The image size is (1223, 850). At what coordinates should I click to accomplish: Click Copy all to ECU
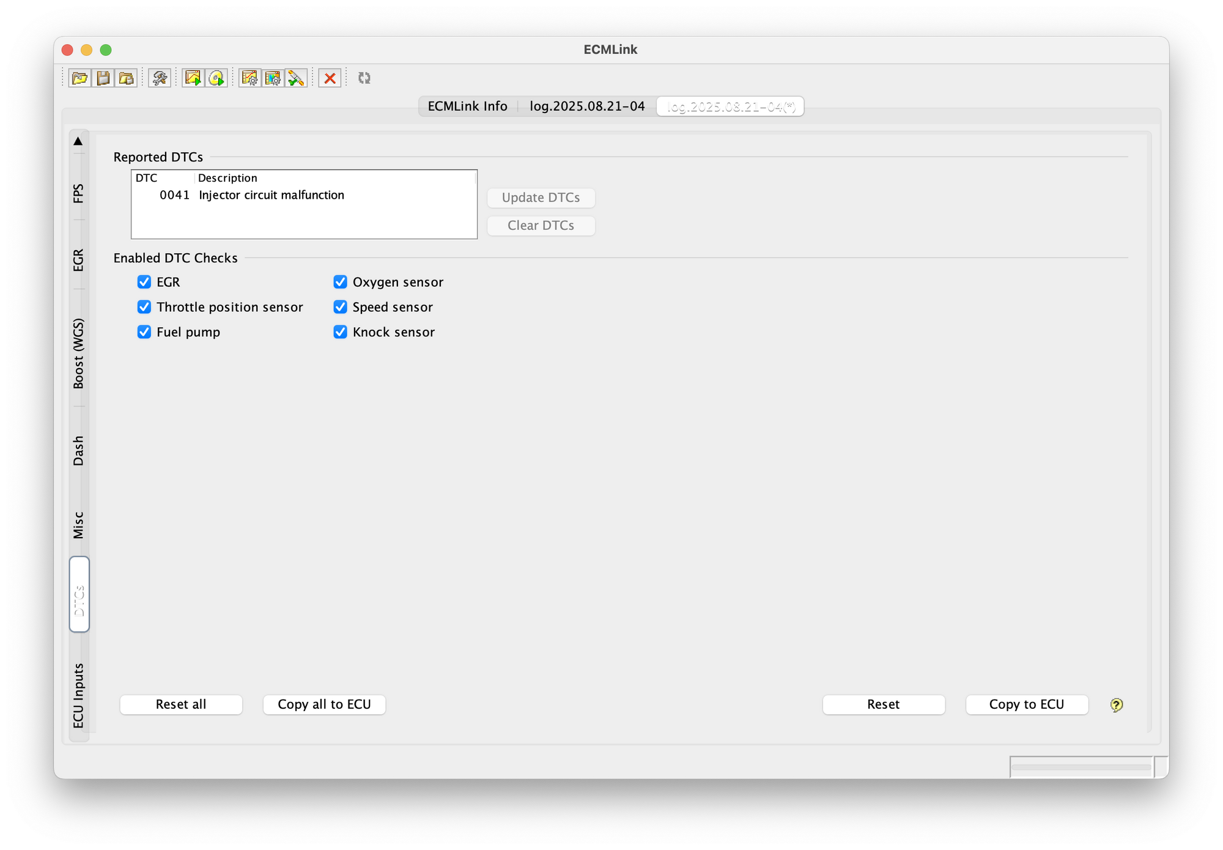(325, 704)
